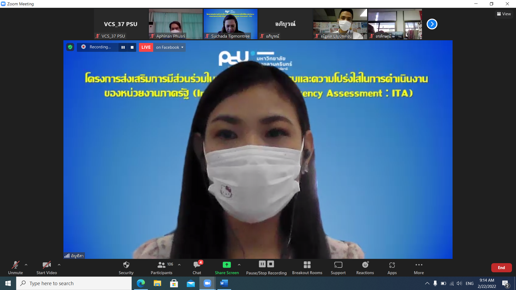Open Microsoft Edge from taskbar
This screenshot has width=516, height=290.
(x=141, y=283)
